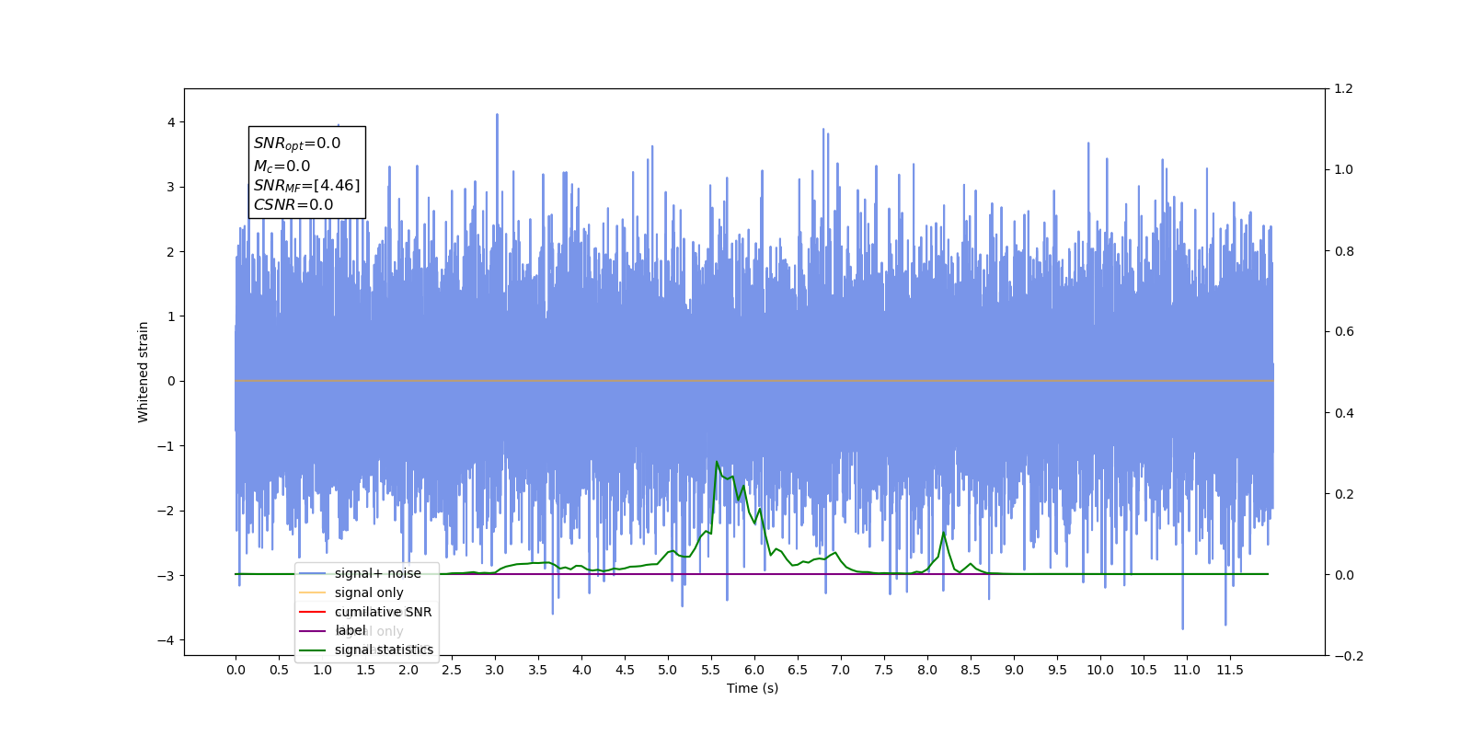Screen dimensions: 1472x736
Task: Click the 'Whitened strain' y-axis label
Action: (x=144, y=372)
